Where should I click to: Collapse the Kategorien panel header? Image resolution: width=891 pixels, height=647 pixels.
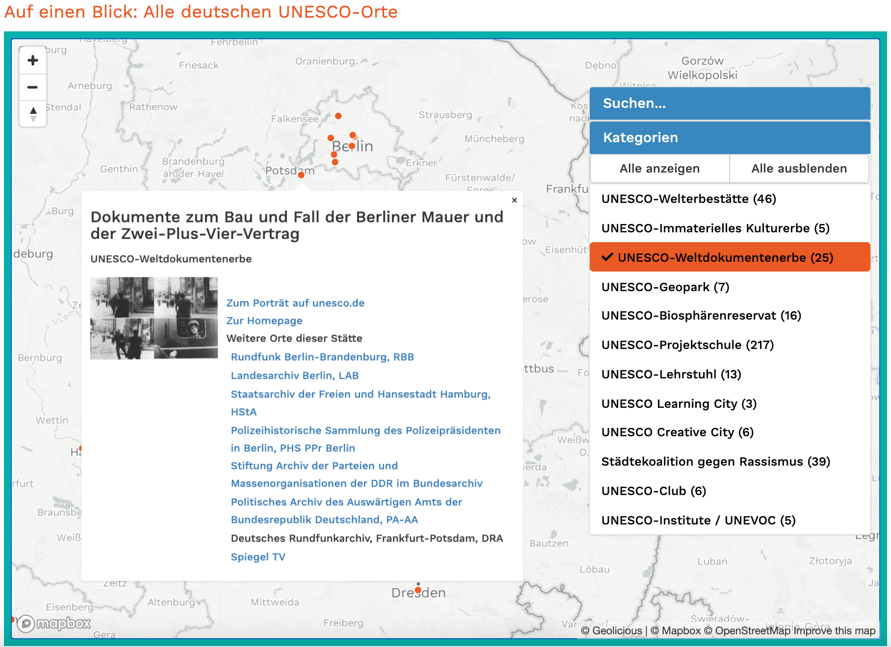[x=730, y=138]
